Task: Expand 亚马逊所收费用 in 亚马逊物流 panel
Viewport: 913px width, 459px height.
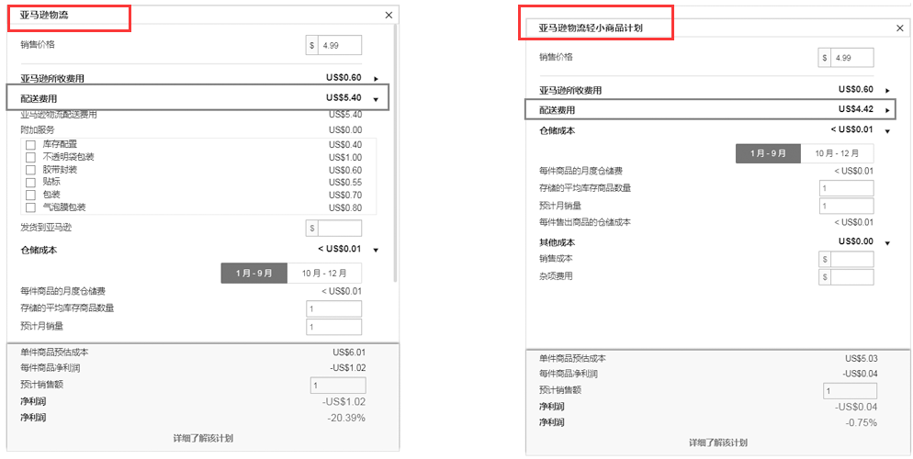Action: pos(377,79)
